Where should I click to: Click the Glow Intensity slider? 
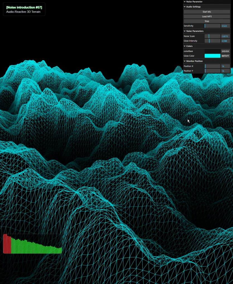[x=212, y=41]
